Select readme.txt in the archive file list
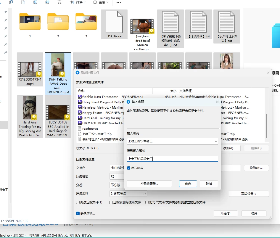Image resolution: width=280 pixels, height=238 pixels. tap(90, 129)
